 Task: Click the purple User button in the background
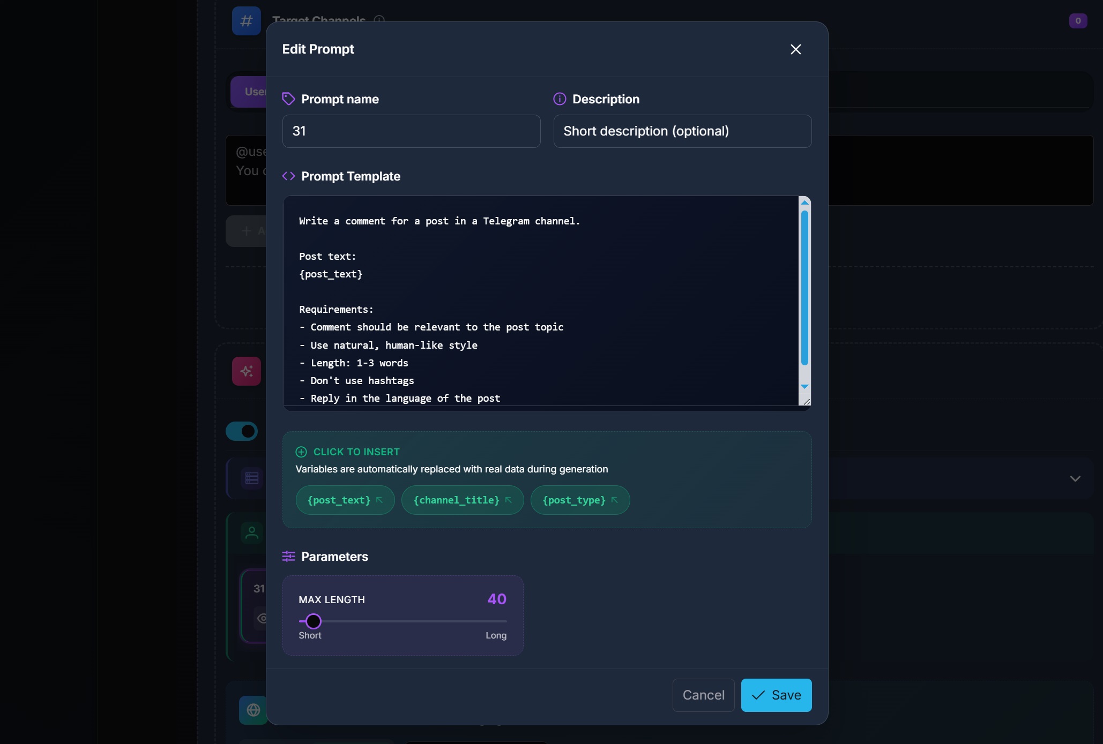tap(249, 92)
